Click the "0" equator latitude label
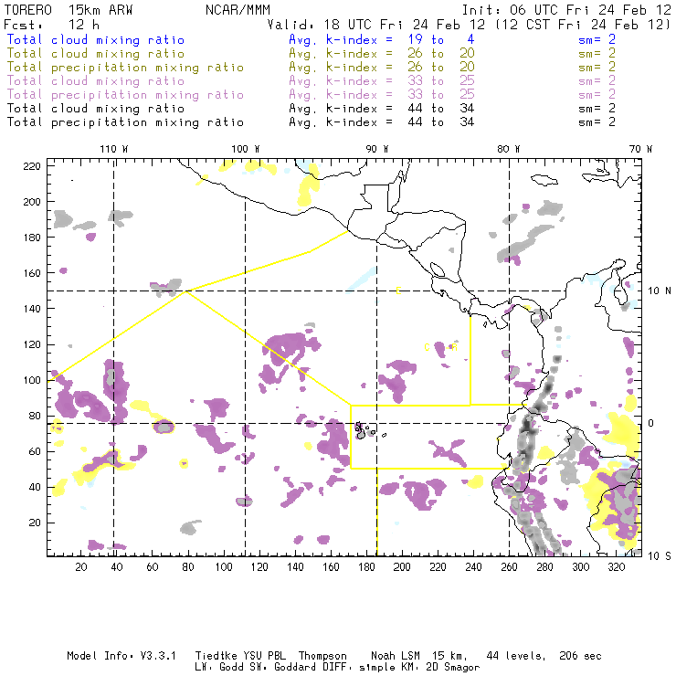676x676 pixels. tap(650, 423)
